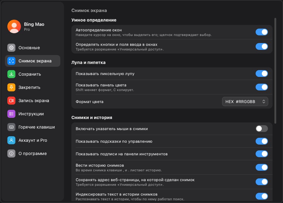
Task: Click the Умное определение heading
Action: point(94,20)
